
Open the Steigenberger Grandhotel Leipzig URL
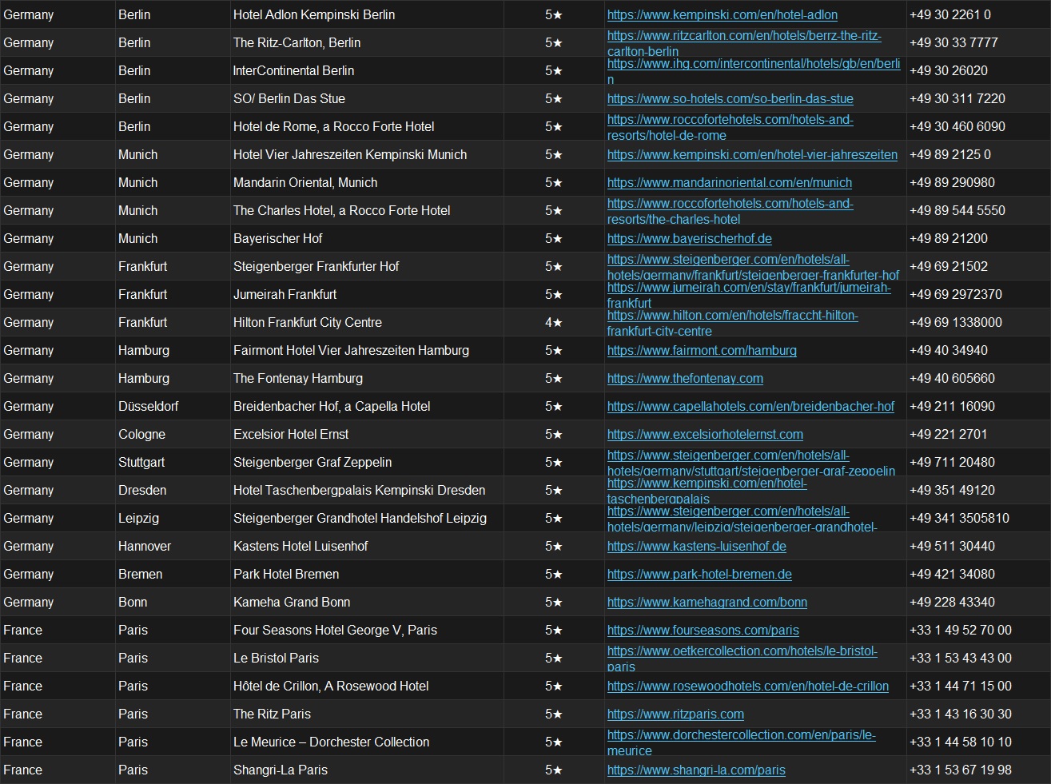(x=742, y=519)
